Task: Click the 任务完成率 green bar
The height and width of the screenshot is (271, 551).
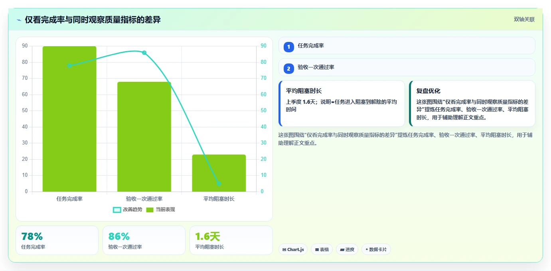Action: pyautogui.click(x=69, y=119)
